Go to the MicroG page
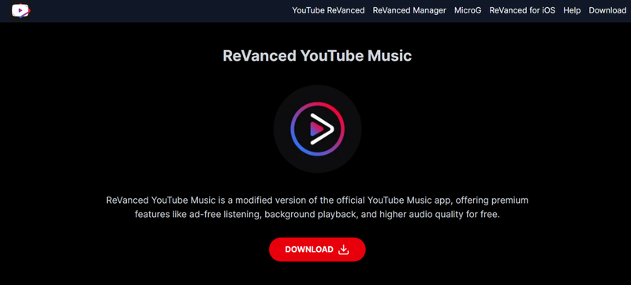Screen dimensions: 631x285 coord(468,10)
